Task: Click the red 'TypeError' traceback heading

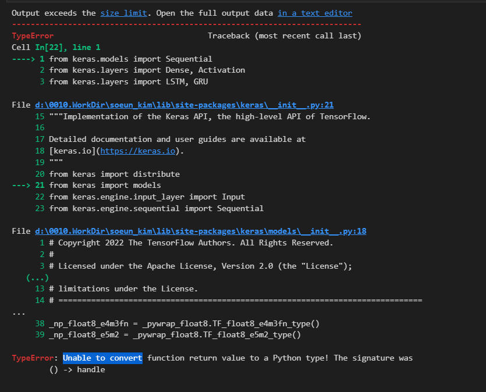Action: [33, 36]
